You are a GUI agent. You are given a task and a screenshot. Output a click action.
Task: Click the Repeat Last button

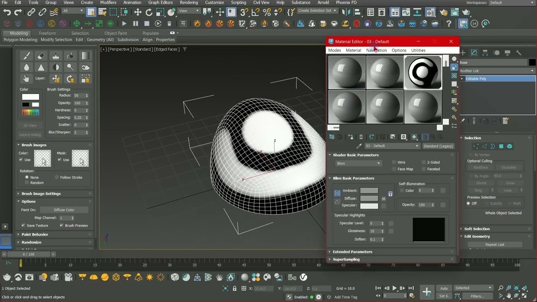495,245
